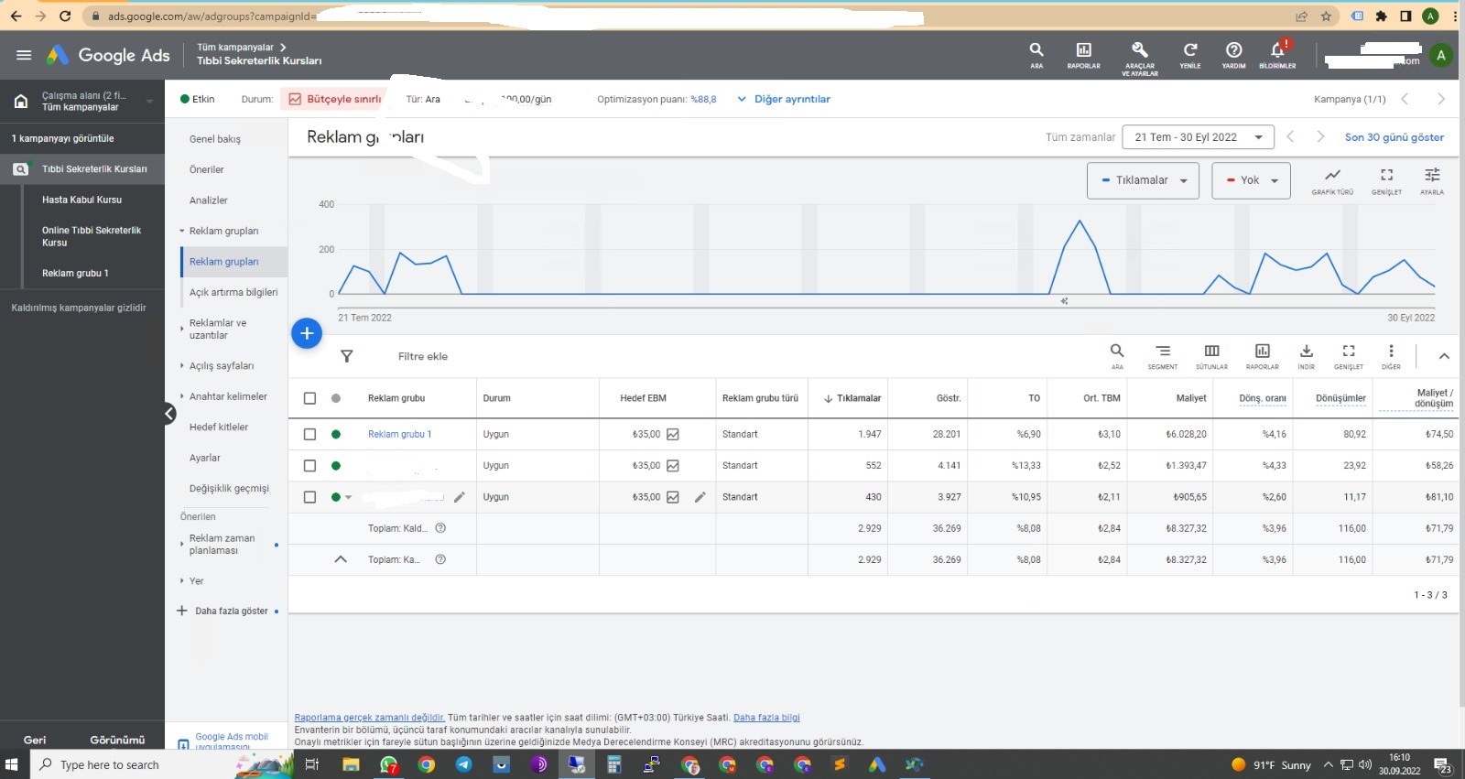1465x779 pixels.
Task: Open Reklam grubu 1 link in table
Action: pos(399,435)
